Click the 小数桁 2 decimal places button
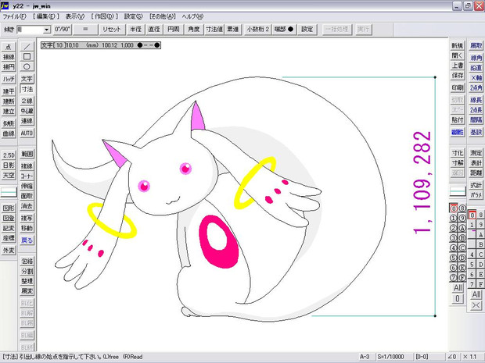The height and width of the screenshot is (363, 485). click(x=257, y=30)
